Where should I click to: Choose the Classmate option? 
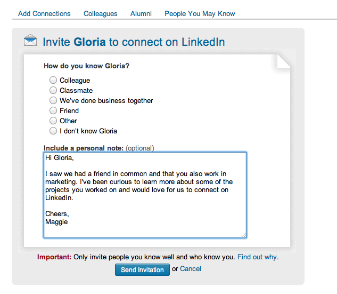pos(53,90)
